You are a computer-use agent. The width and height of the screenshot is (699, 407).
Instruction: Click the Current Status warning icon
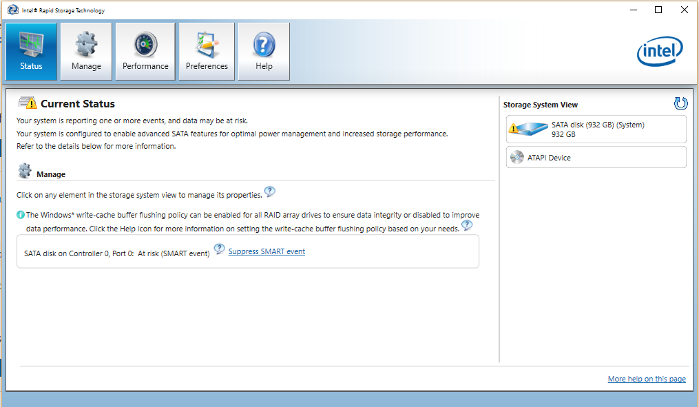point(28,103)
